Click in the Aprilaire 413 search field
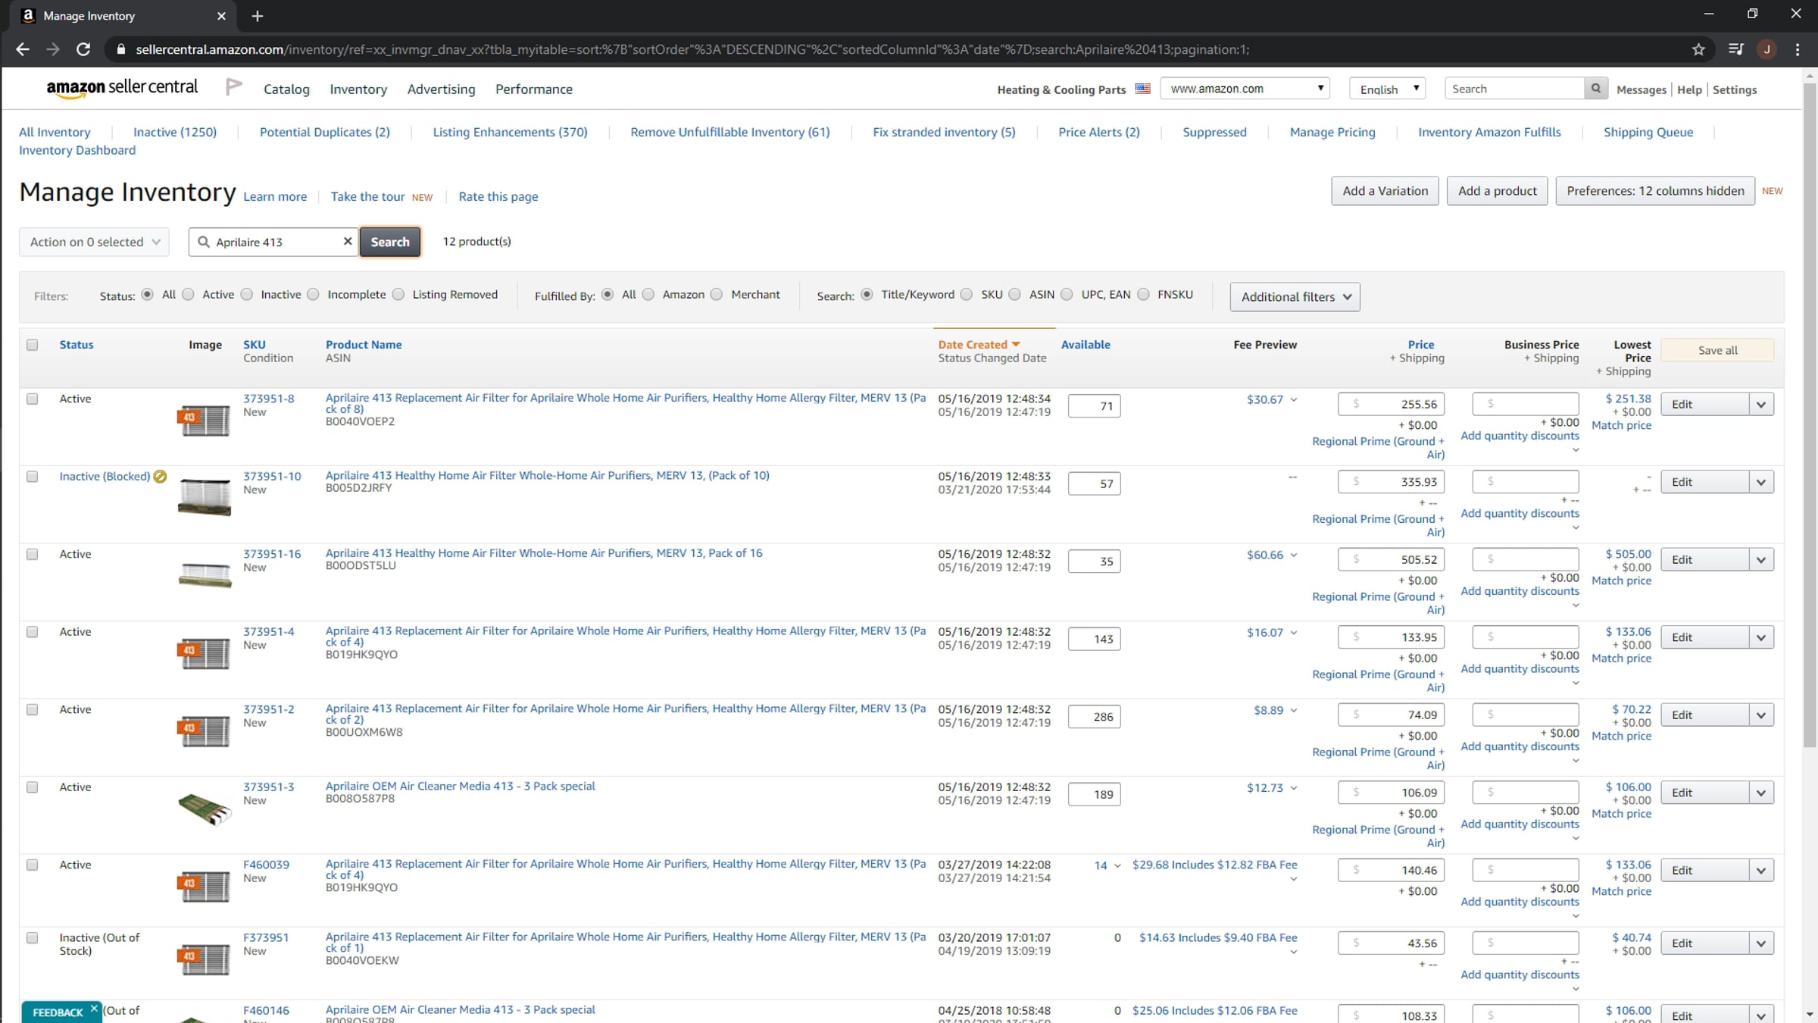 (274, 242)
